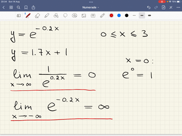
Task: Open the Elements sticker tool
Action: click(74, 15)
